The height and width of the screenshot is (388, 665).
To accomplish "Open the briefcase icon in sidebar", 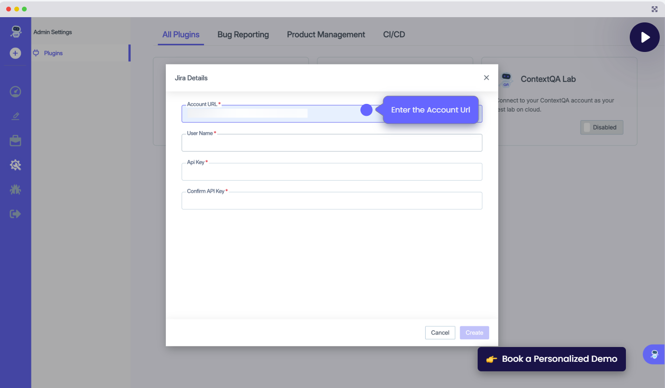I will pos(15,141).
